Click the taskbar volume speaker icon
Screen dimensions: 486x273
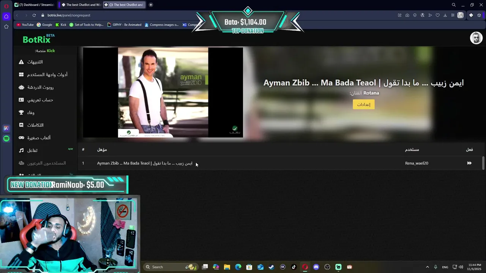461,267
